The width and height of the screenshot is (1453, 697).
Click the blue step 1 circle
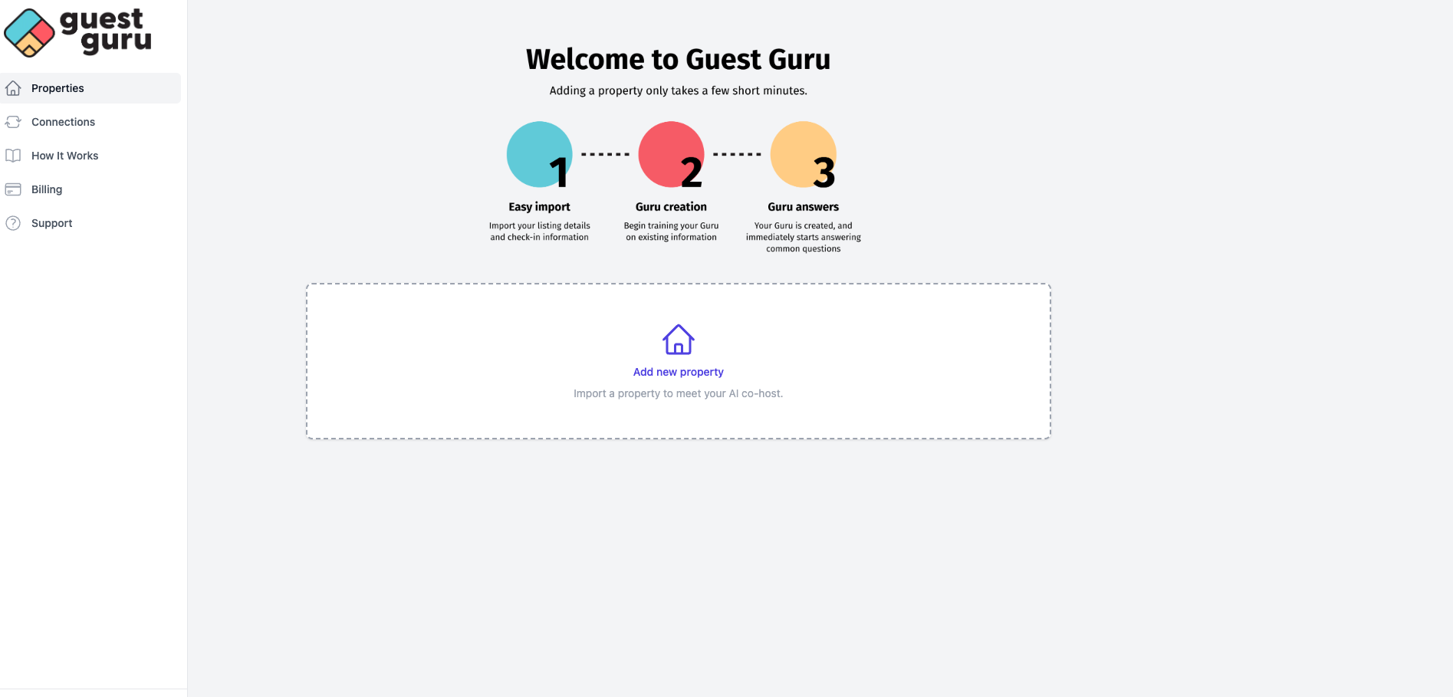[x=540, y=154]
